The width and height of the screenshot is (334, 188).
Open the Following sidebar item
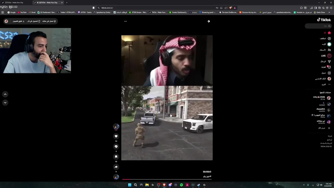326,44
